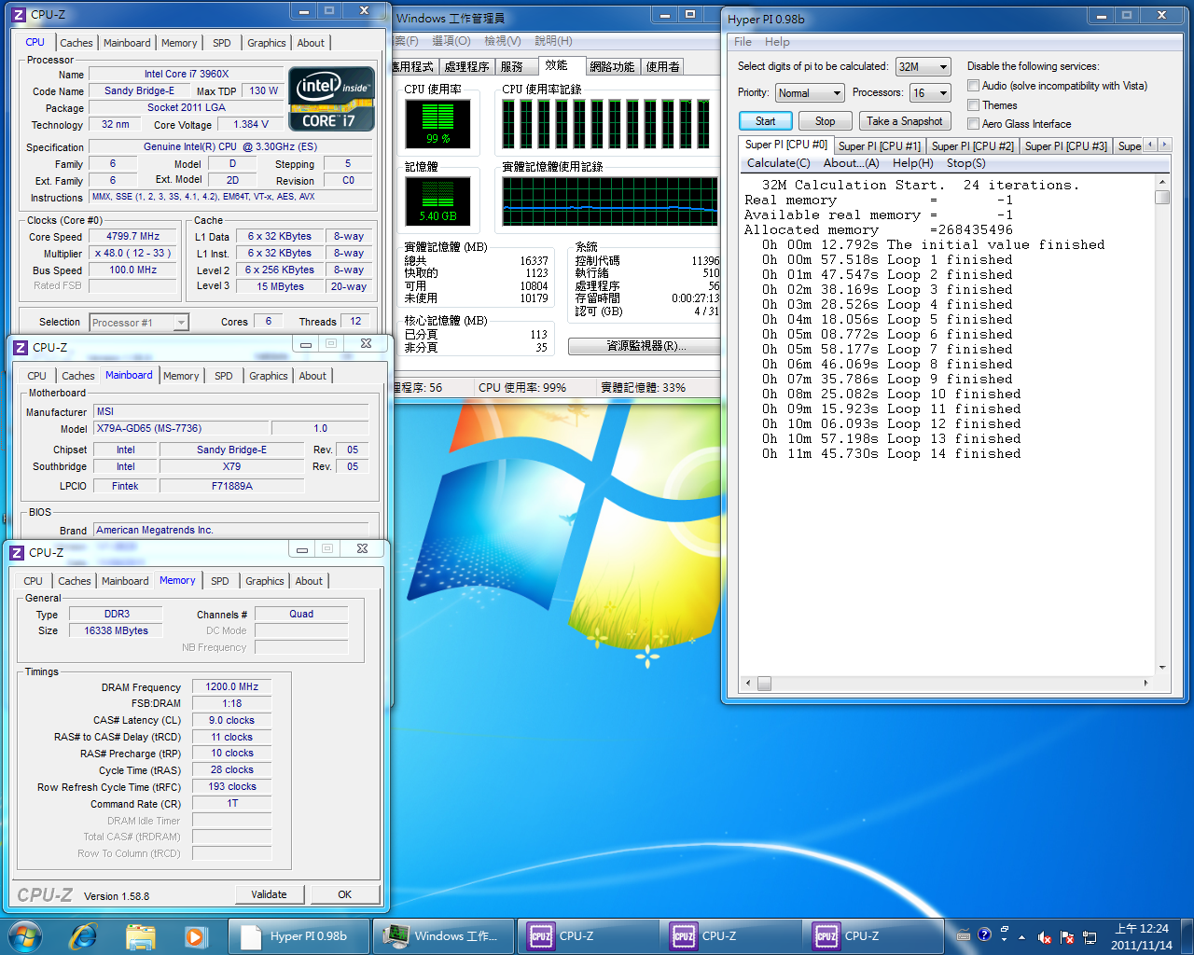The height and width of the screenshot is (955, 1194).
Task: Click the CPU-Z icon in the CPU window title
Action: 18,15
